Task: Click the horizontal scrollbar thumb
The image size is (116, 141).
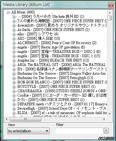Action: pos(25,119)
